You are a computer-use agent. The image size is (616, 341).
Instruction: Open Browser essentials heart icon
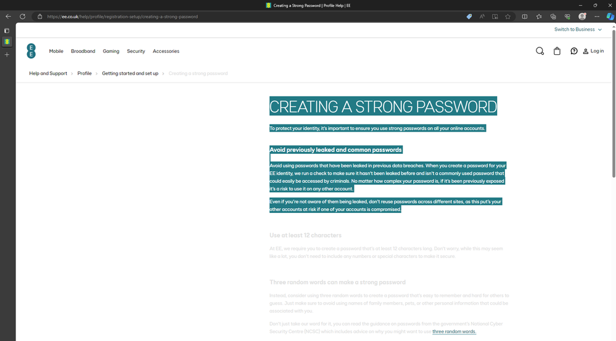pyautogui.click(x=567, y=17)
